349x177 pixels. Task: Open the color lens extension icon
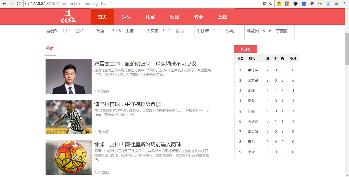[x=296, y=4]
